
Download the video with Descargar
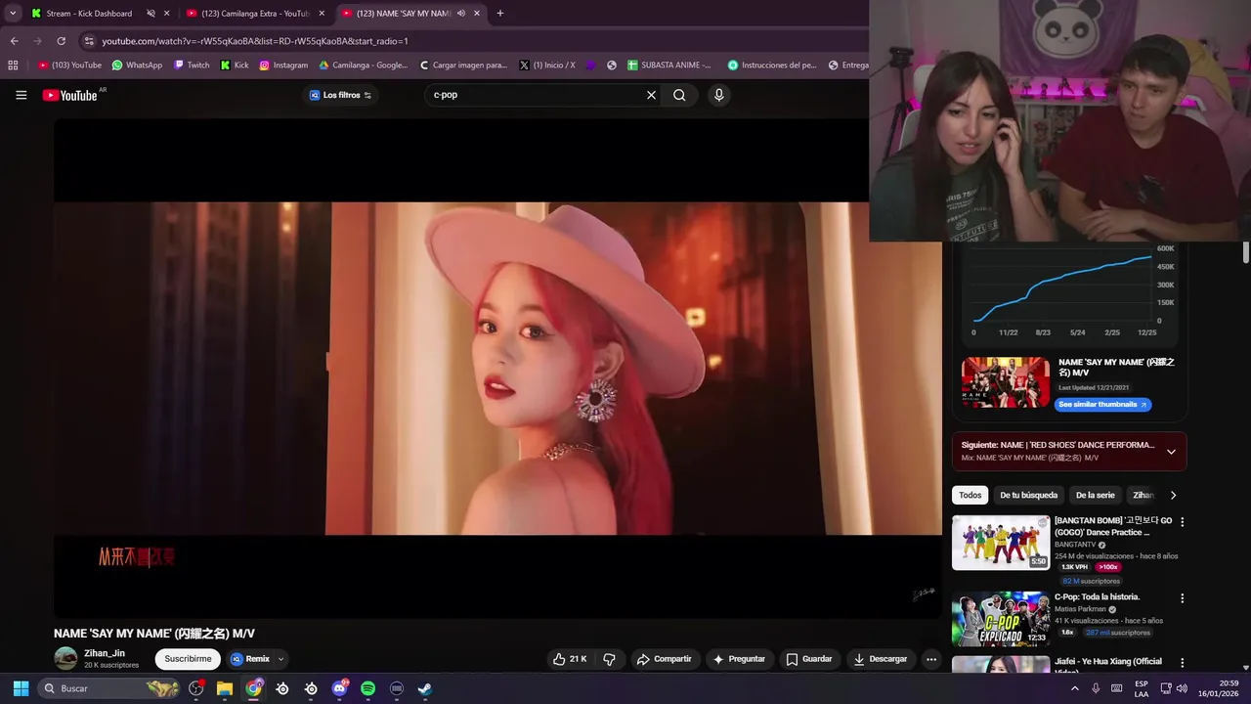(x=881, y=659)
